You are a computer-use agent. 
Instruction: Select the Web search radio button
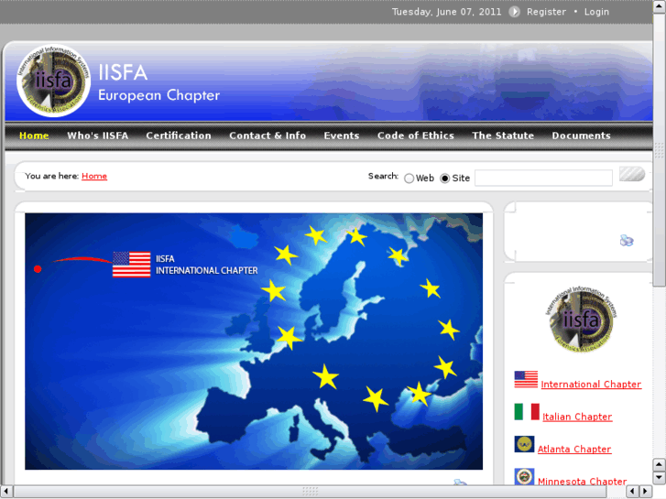[409, 179]
